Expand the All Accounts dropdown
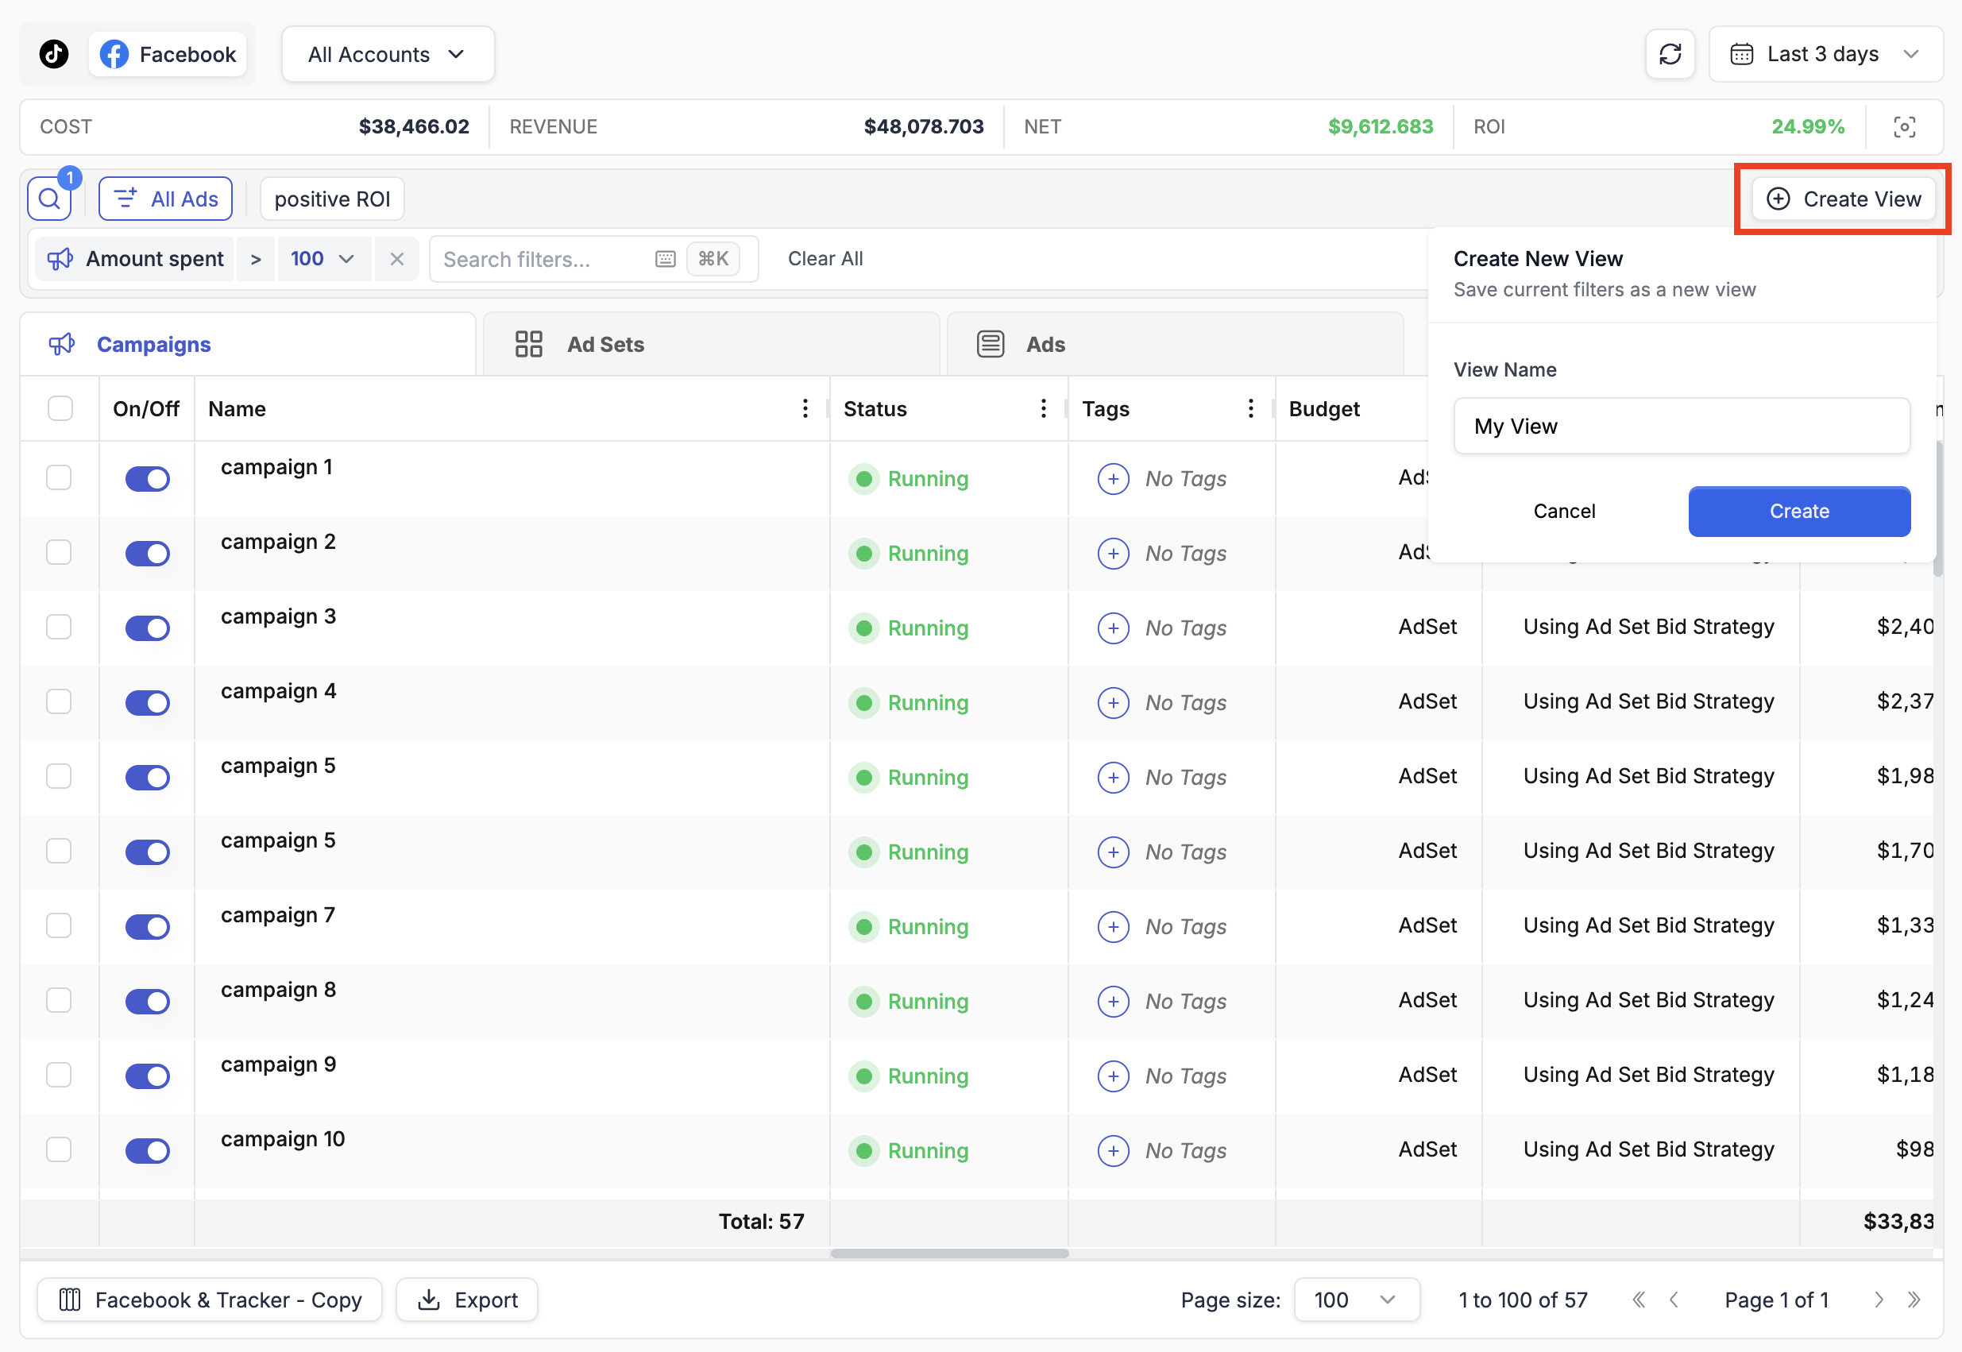This screenshot has height=1352, width=1962. (x=387, y=54)
